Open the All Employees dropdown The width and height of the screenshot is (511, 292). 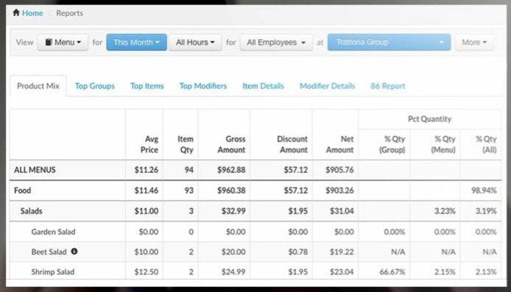(x=276, y=43)
